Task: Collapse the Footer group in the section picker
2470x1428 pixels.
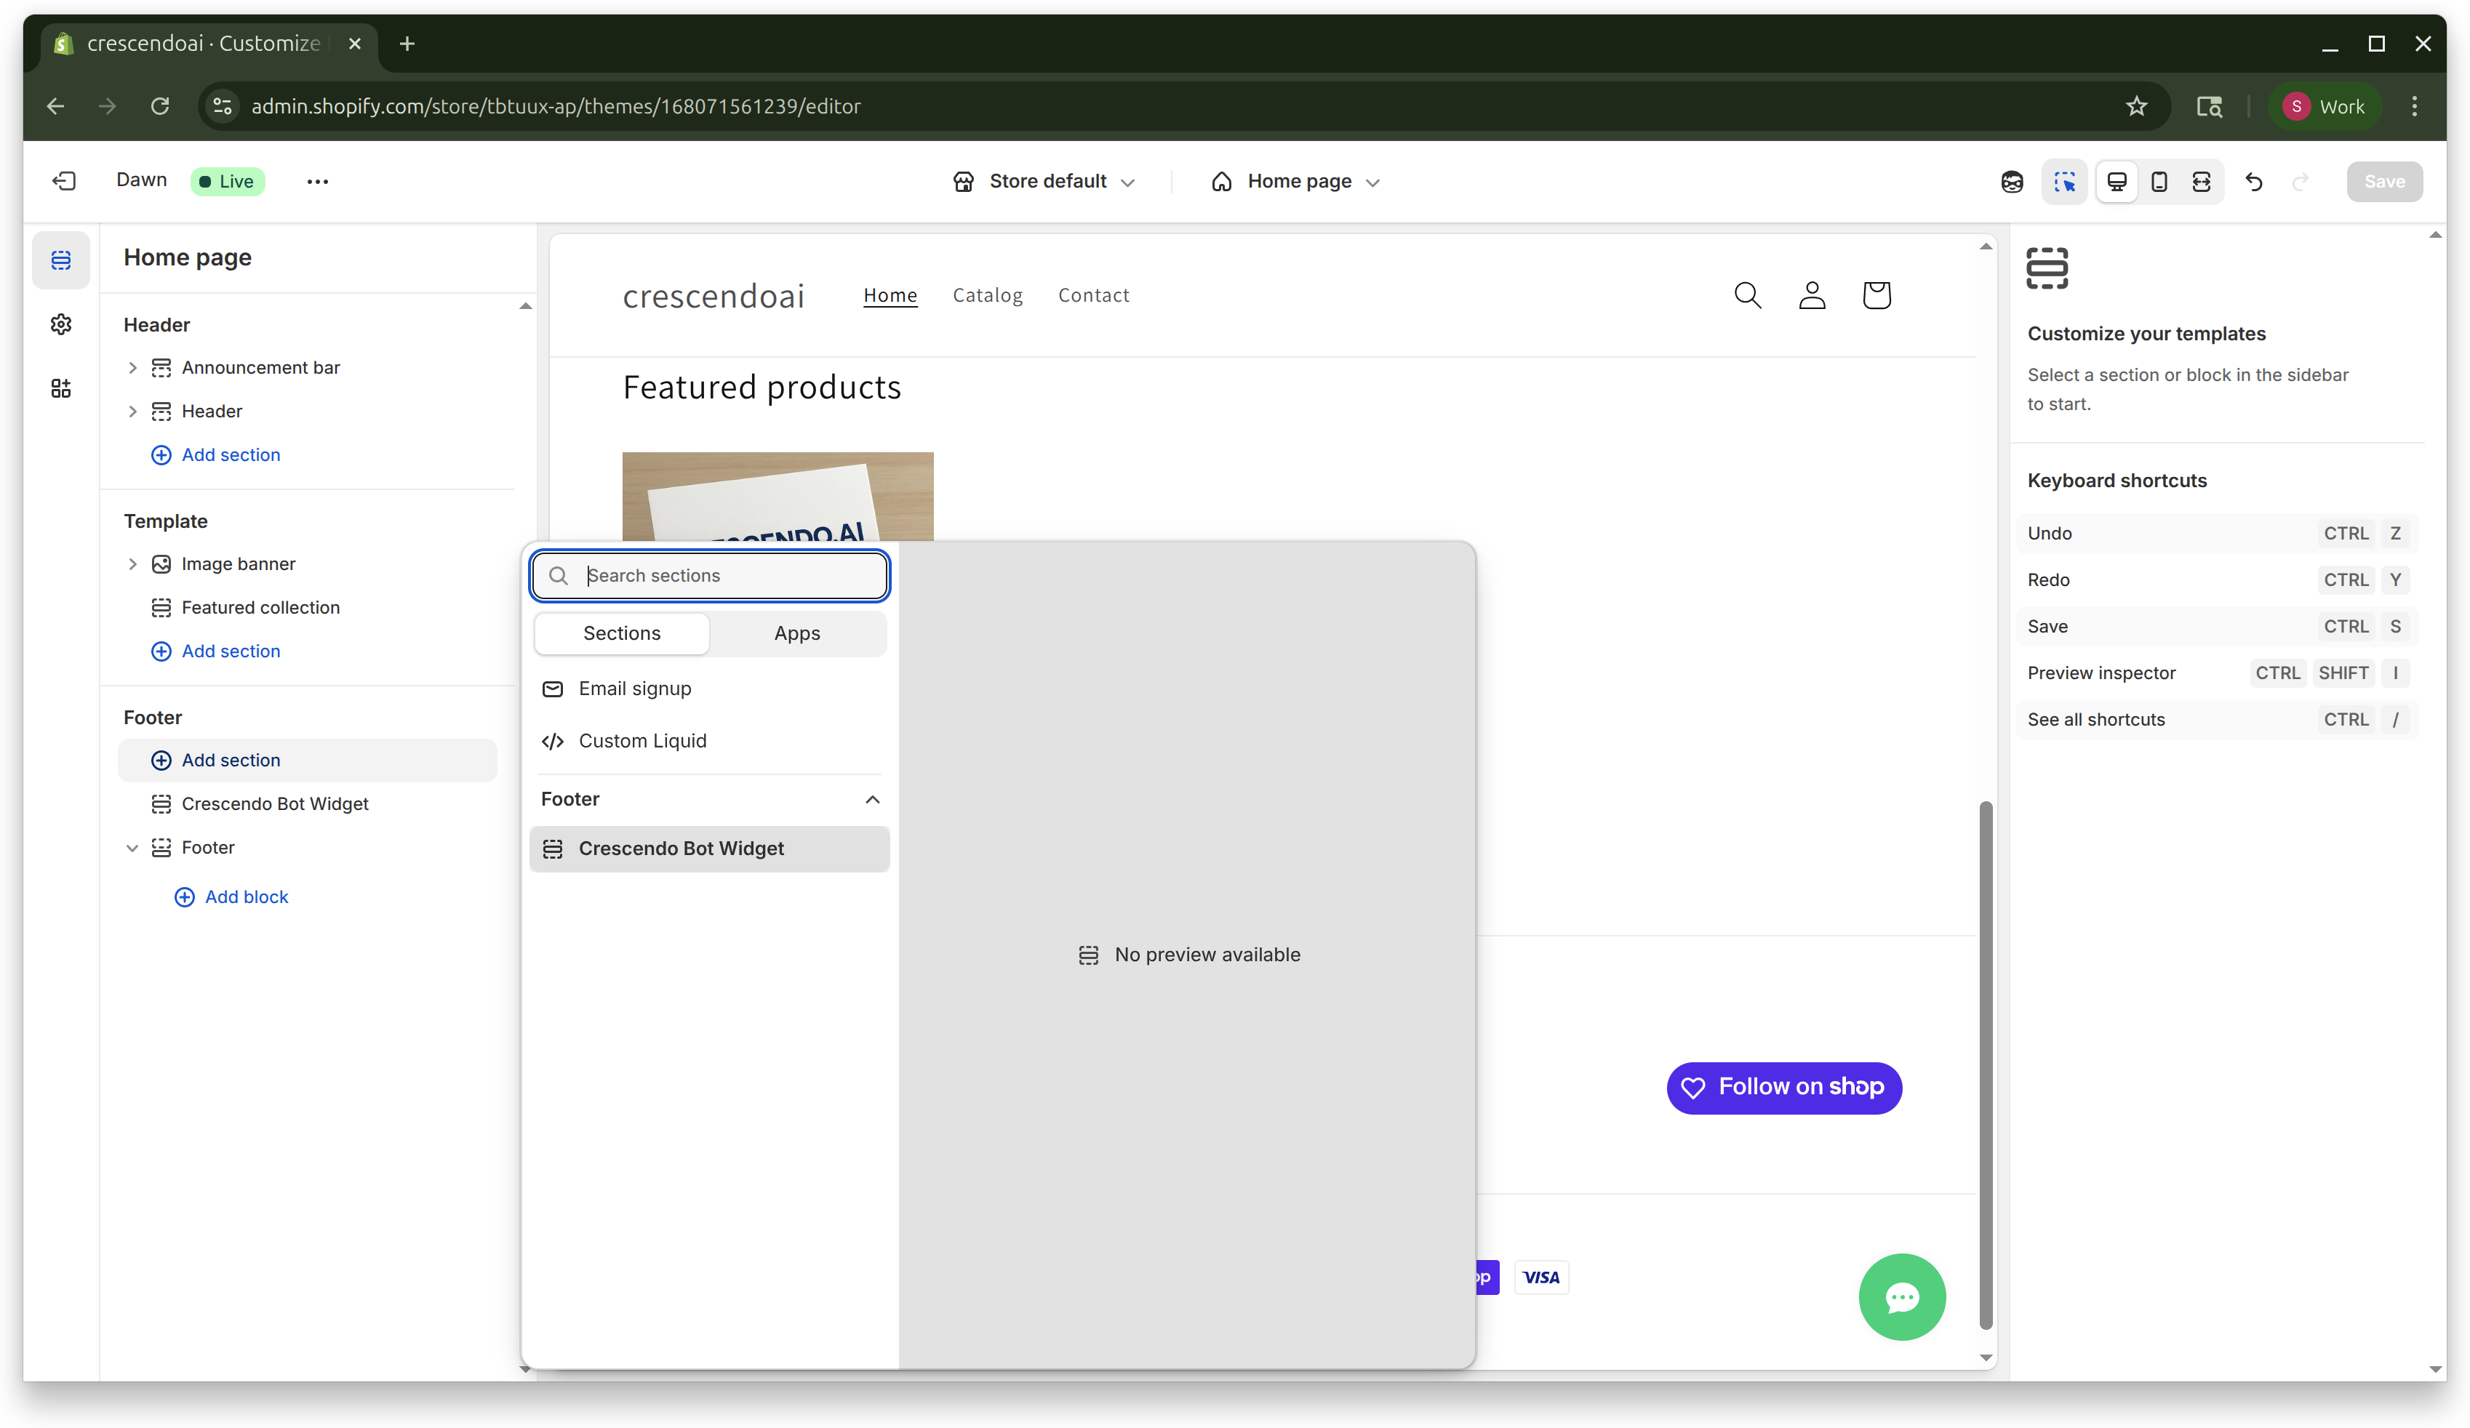Action: [871, 799]
